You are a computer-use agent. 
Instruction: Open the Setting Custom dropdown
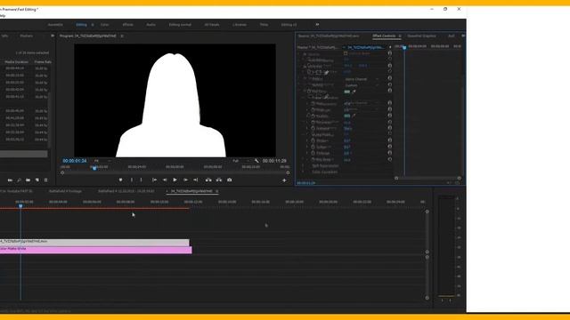[x=362, y=85]
